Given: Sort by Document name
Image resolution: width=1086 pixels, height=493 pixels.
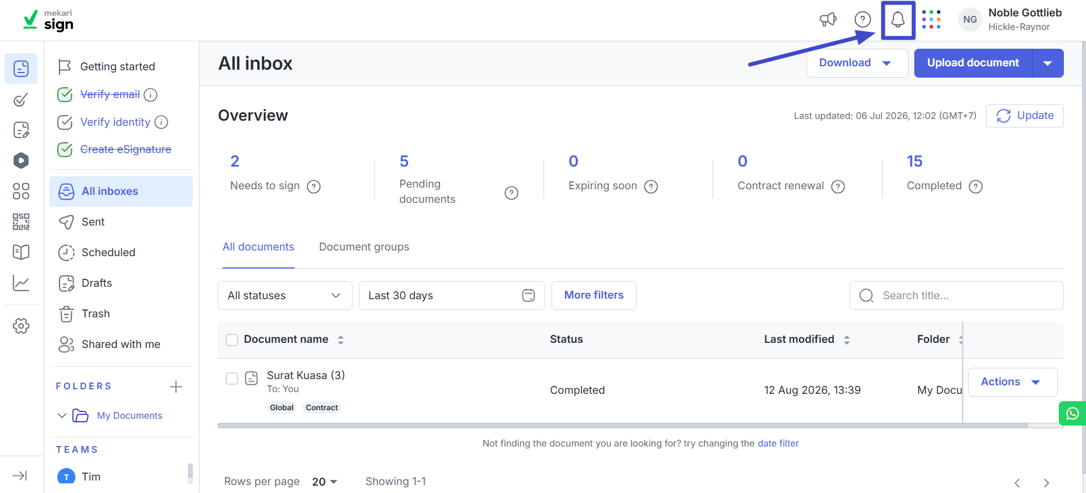Looking at the screenshot, I should click(x=341, y=339).
